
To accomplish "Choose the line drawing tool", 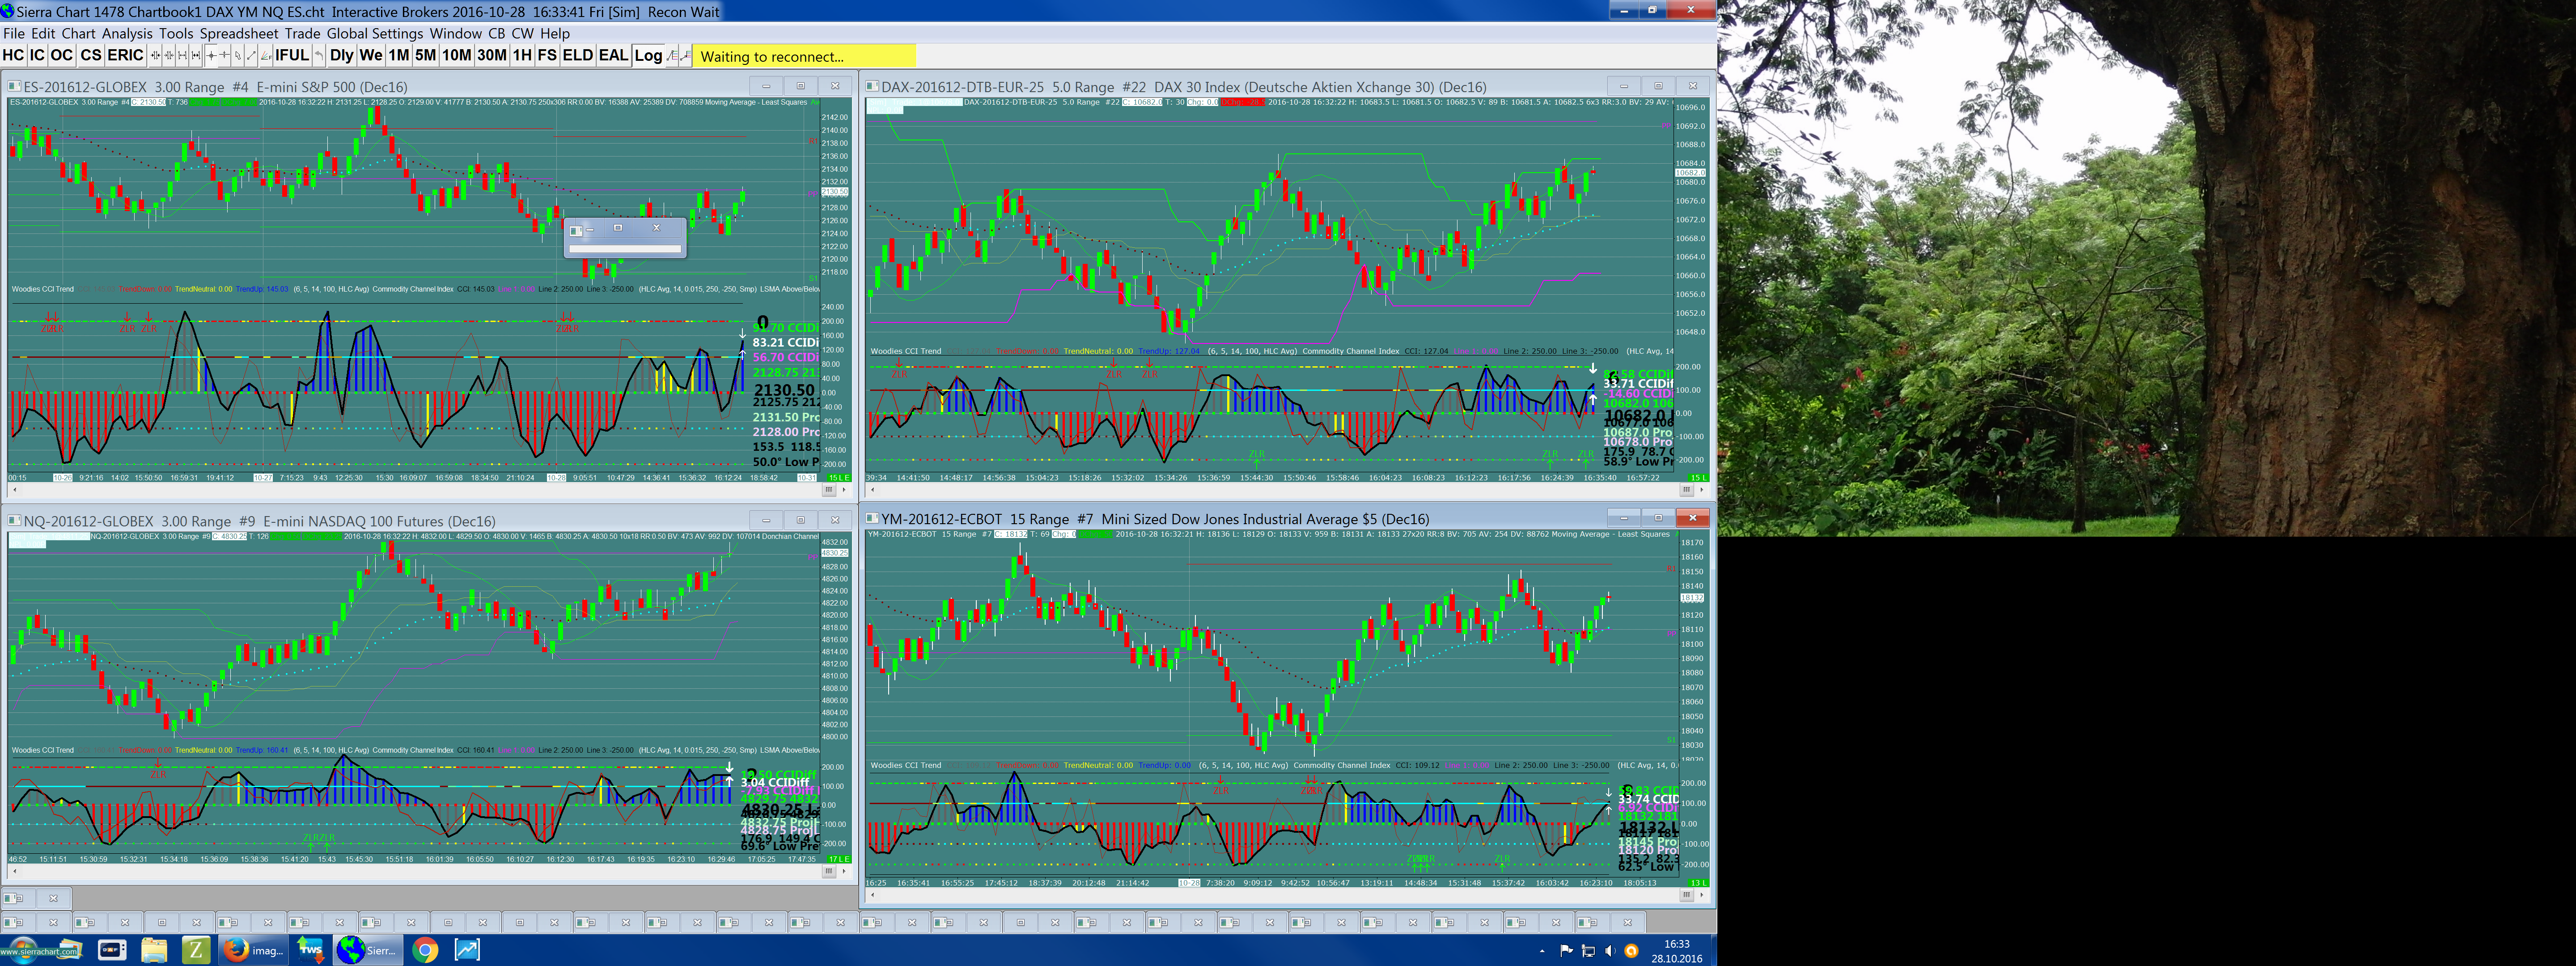I will pyautogui.click(x=251, y=55).
